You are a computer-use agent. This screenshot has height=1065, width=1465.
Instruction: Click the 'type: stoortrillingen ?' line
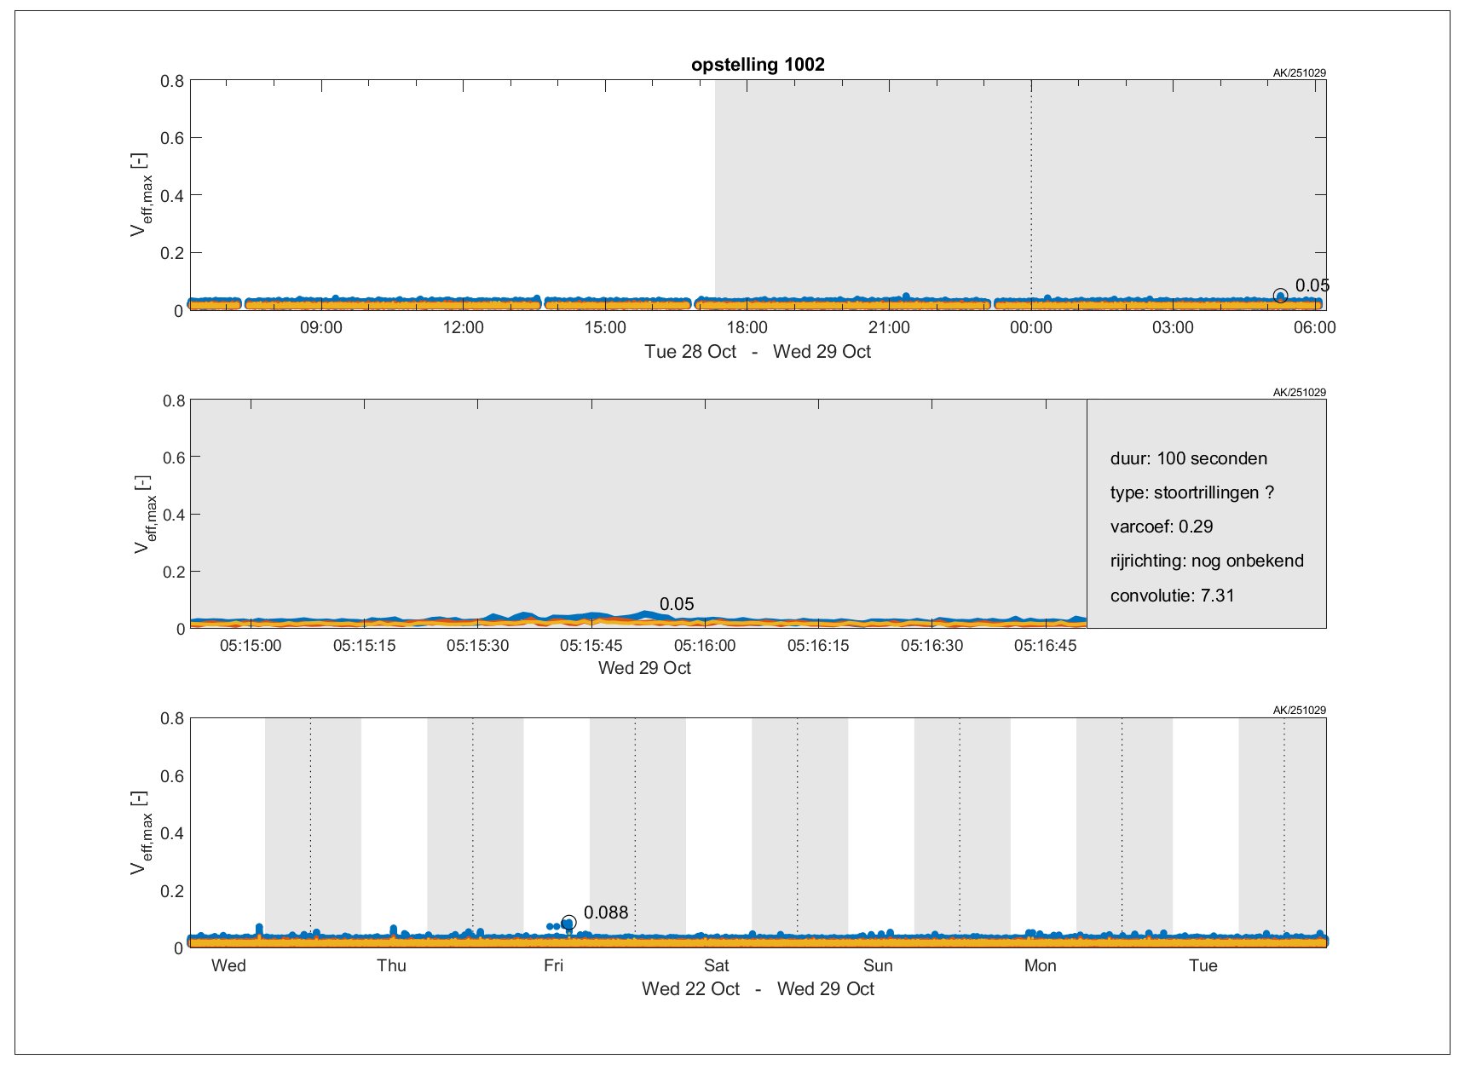pos(1191,492)
